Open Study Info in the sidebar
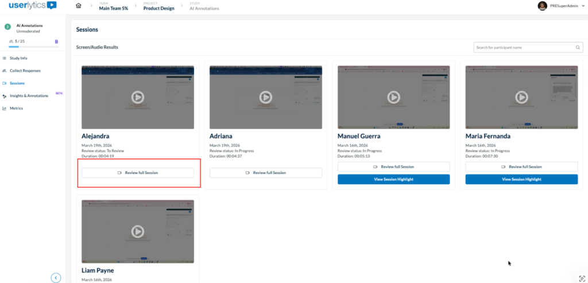 pyautogui.click(x=18, y=58)
